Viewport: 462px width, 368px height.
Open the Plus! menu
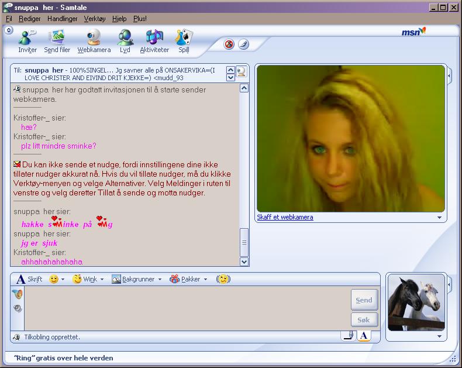pos(140,19)
